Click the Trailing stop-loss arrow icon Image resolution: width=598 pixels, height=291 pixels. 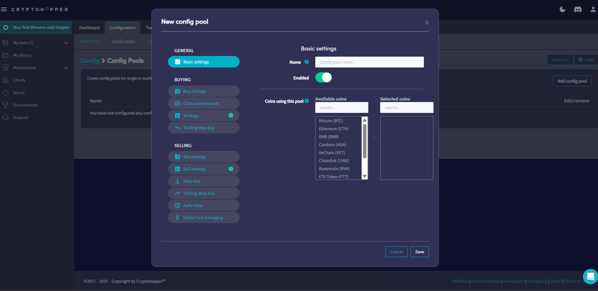click(x=178, y=193)
